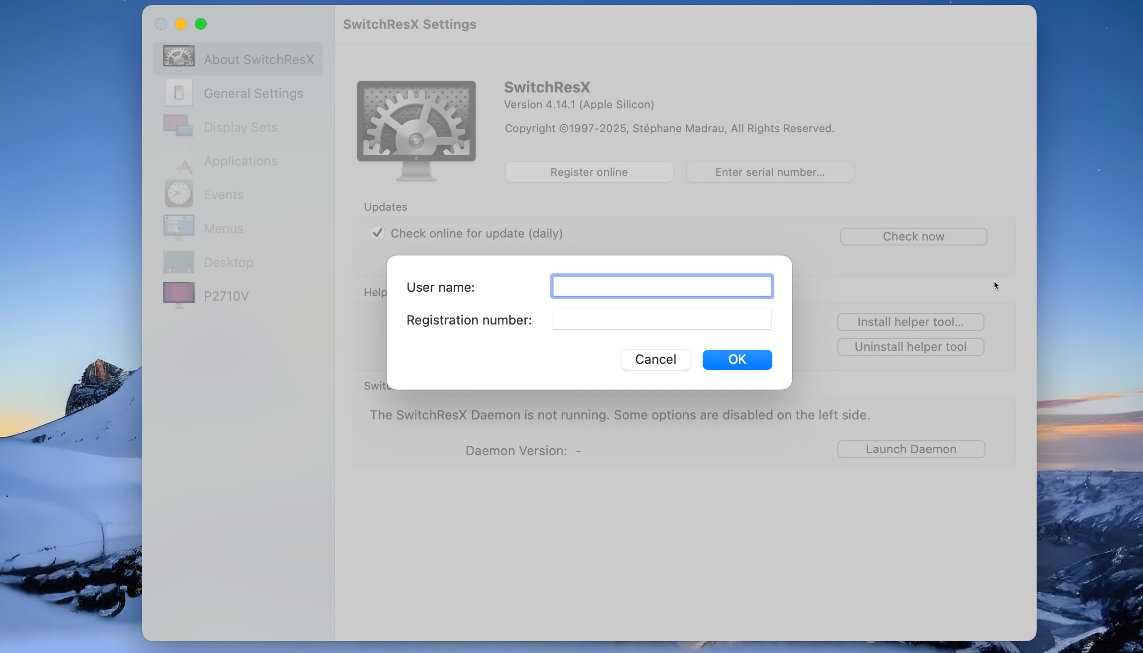Toggle Check online for update checkbox

click(378, 233)
